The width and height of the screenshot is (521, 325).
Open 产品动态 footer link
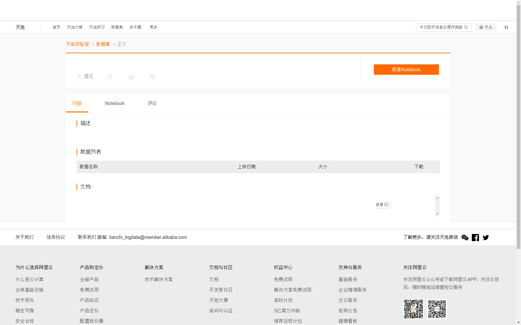(x=89, y=300)
